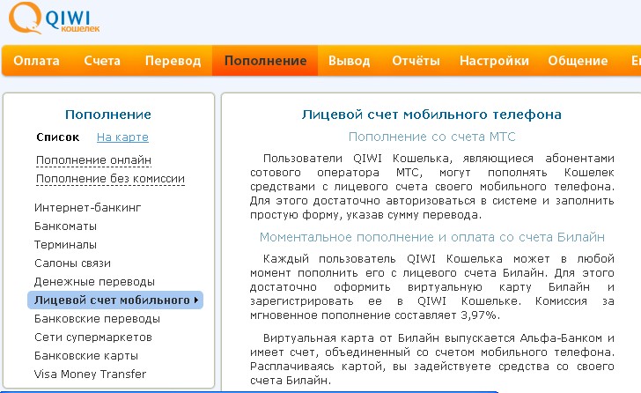Viewport: 641px width, 393px height.
Task: Open the Общение tab
Action: [578, 61]
